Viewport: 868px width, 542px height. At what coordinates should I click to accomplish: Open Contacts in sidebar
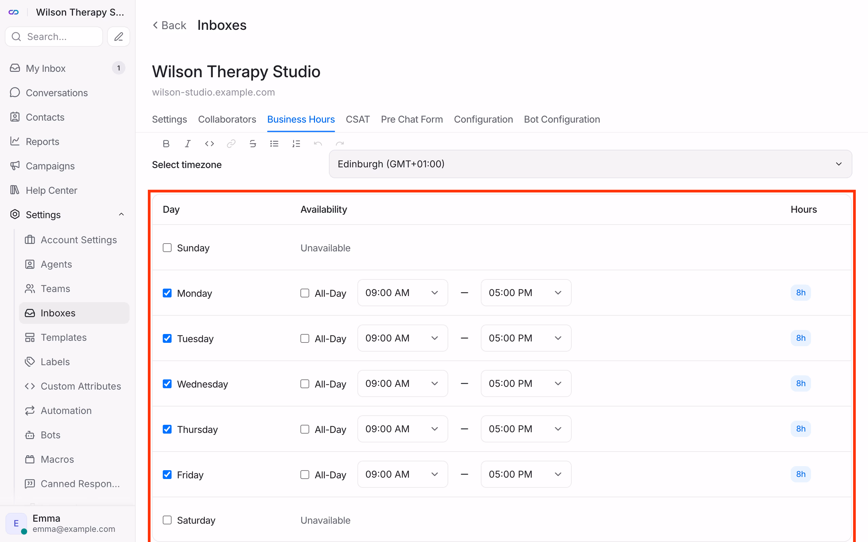tap(67, 117)
